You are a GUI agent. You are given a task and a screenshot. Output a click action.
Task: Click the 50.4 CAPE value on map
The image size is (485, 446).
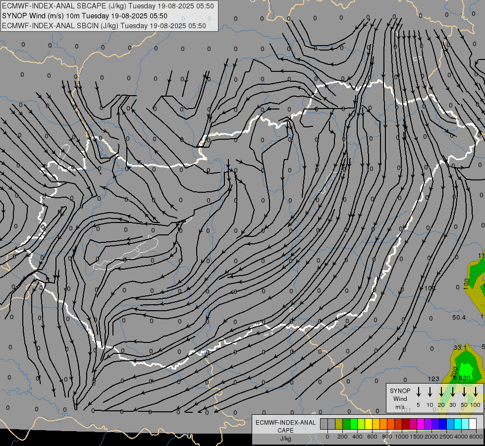(x=459, y=317)
